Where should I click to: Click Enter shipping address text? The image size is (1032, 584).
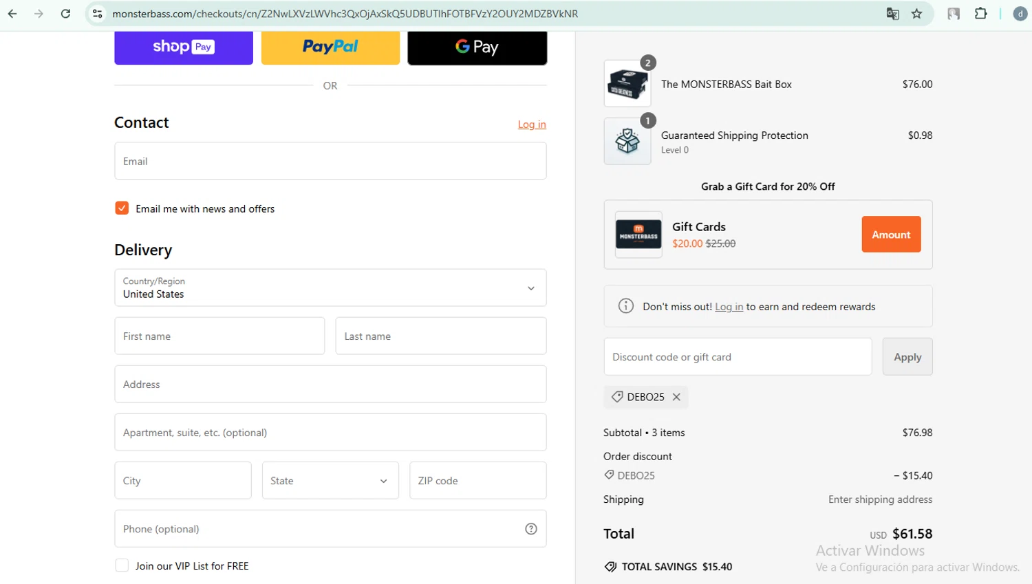(x=880, y=499)
